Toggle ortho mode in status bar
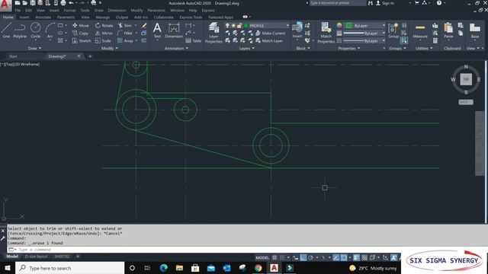488x274 pixels. (303, 257)
